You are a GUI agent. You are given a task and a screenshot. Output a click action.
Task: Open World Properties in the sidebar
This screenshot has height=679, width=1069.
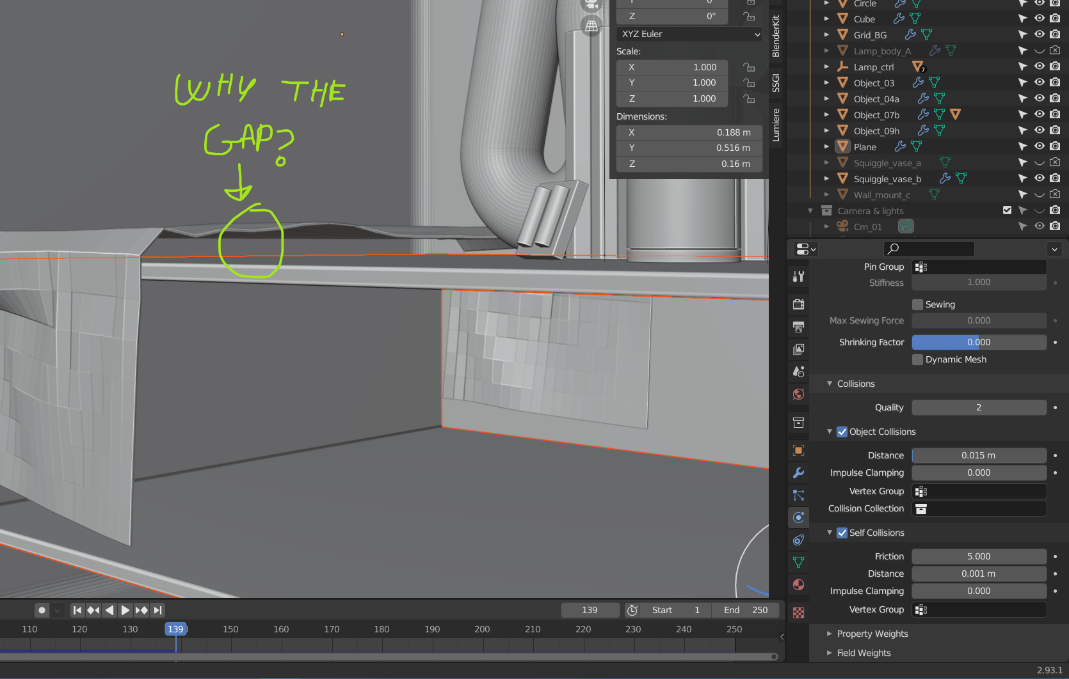coord(798,394)
